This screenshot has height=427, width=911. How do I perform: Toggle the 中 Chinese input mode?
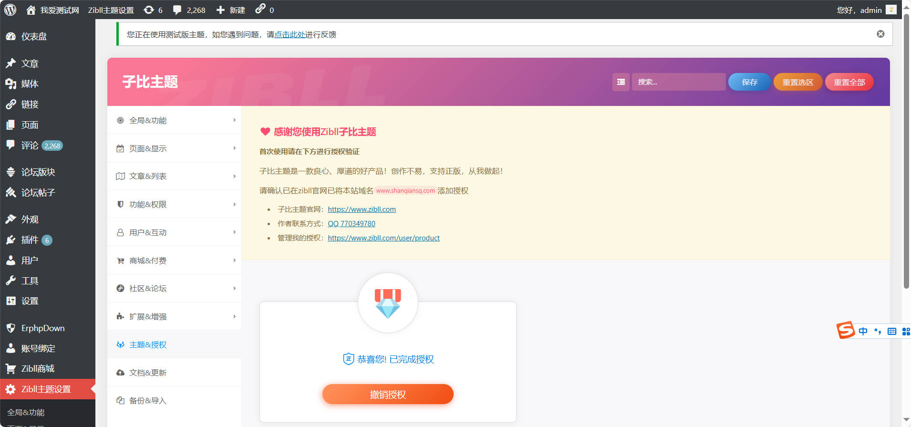pos(863,331)
